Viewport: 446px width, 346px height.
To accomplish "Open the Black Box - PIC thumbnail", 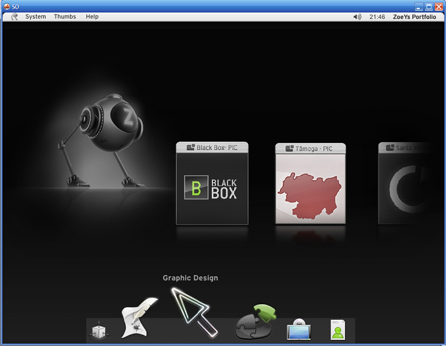I will 213,183.
